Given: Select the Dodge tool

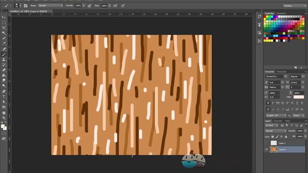Looking at the screenshot, I should pos(4,86).
